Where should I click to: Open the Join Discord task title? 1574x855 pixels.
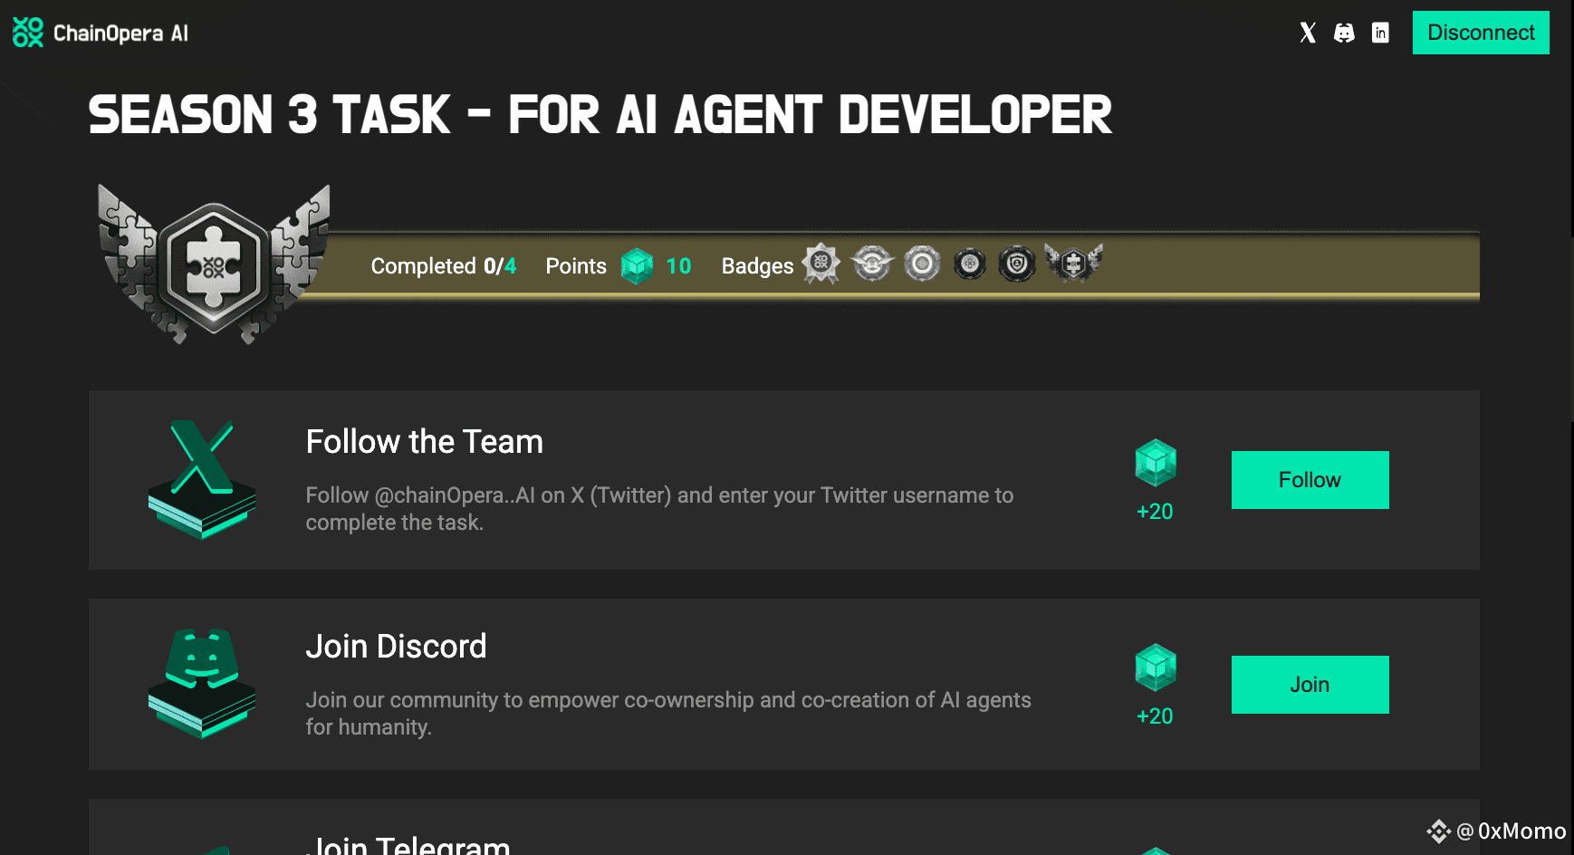397,647
